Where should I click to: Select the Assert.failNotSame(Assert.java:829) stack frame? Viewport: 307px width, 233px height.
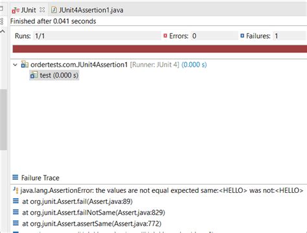click(x=93, y=213)
